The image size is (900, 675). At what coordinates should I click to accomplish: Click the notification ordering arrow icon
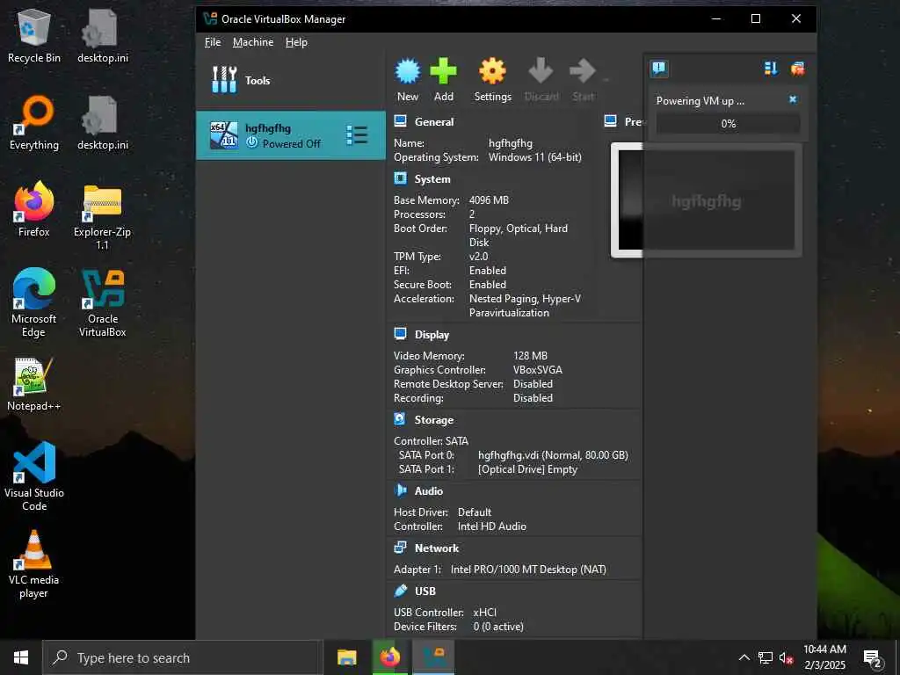[771, 69]
